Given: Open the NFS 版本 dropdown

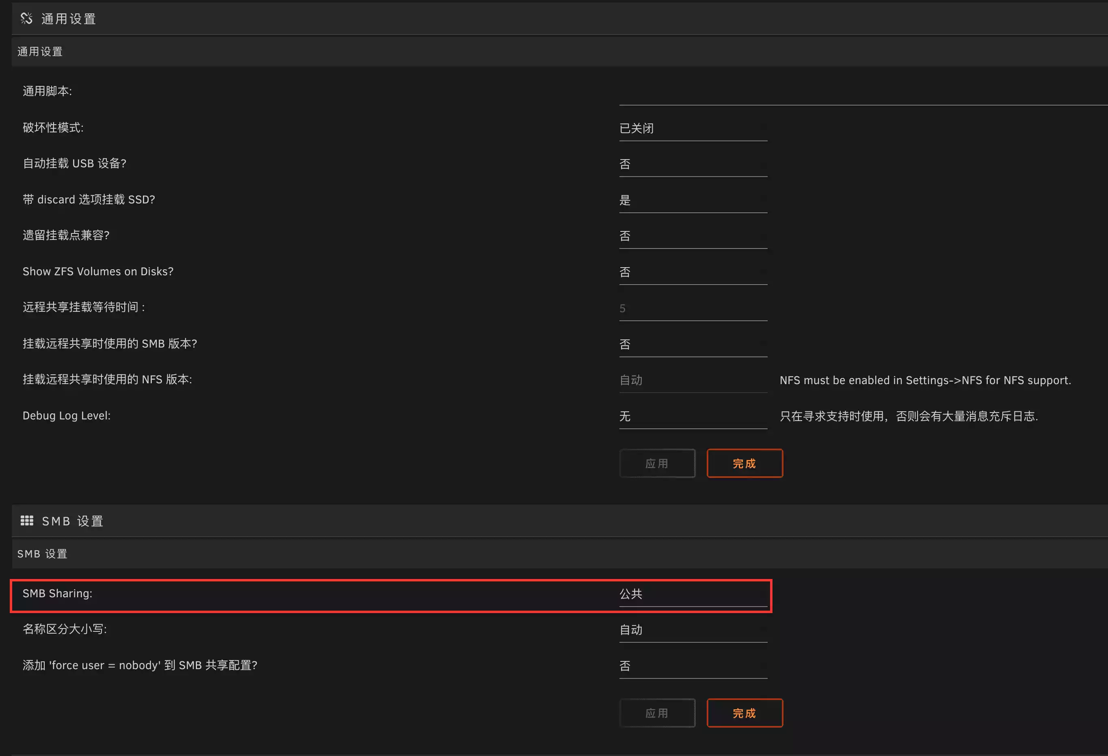Looking at the screenshot, I should (x=693, y=380).
